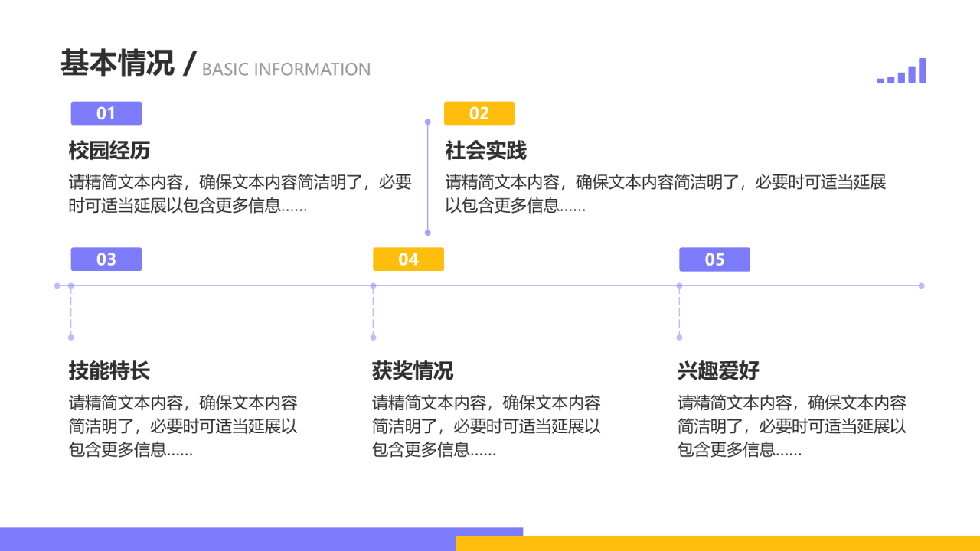Click the 社会实践 heading

tap(486, 151)
